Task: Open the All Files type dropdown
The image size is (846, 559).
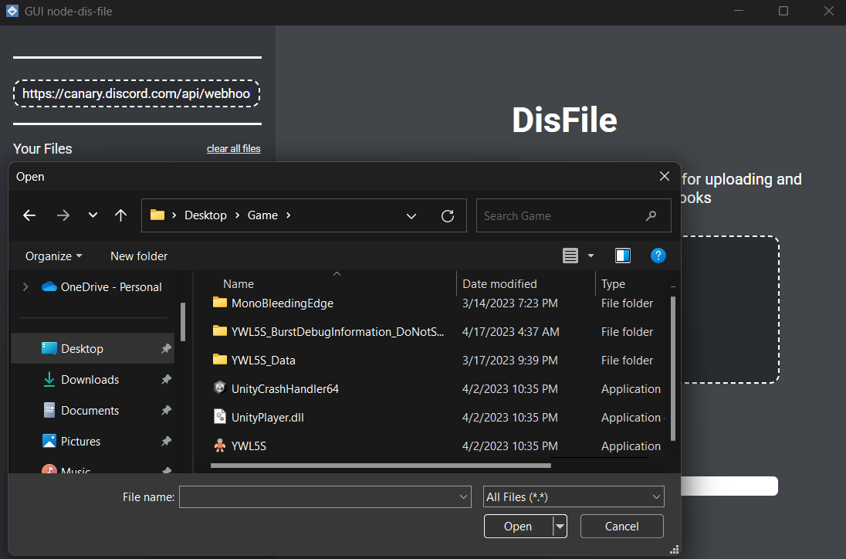Action: click(574, 497)
